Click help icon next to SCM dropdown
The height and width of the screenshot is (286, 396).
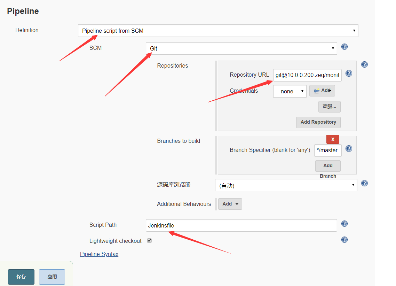[x=344, y=47]
